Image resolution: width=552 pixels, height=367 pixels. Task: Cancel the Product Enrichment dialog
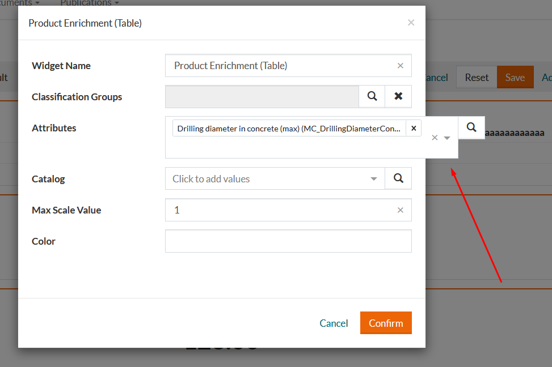pyautogui.click(x=334, y=323)
